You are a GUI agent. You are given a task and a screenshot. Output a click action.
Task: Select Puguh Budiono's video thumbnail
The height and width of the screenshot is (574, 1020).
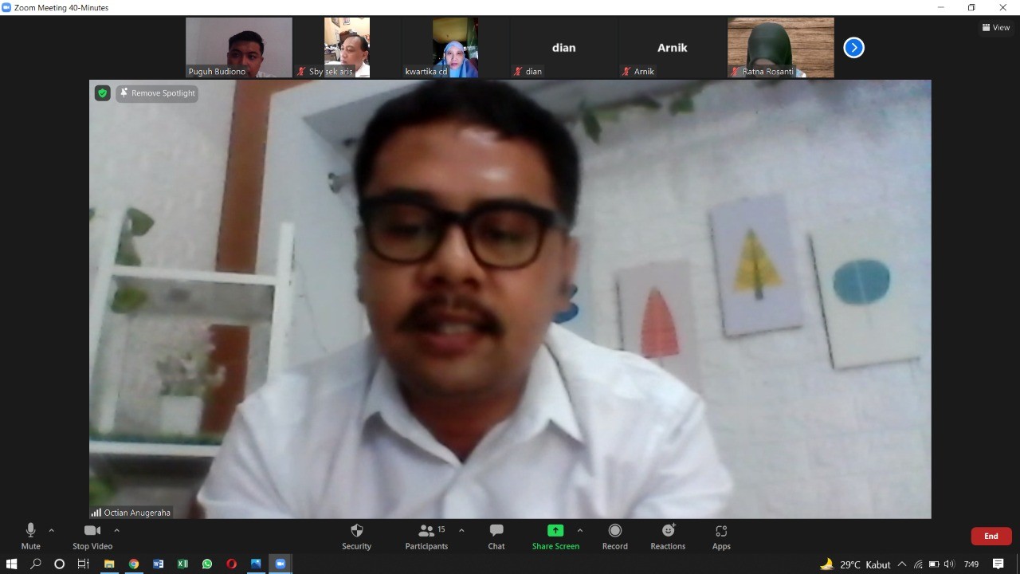(239, 48)
